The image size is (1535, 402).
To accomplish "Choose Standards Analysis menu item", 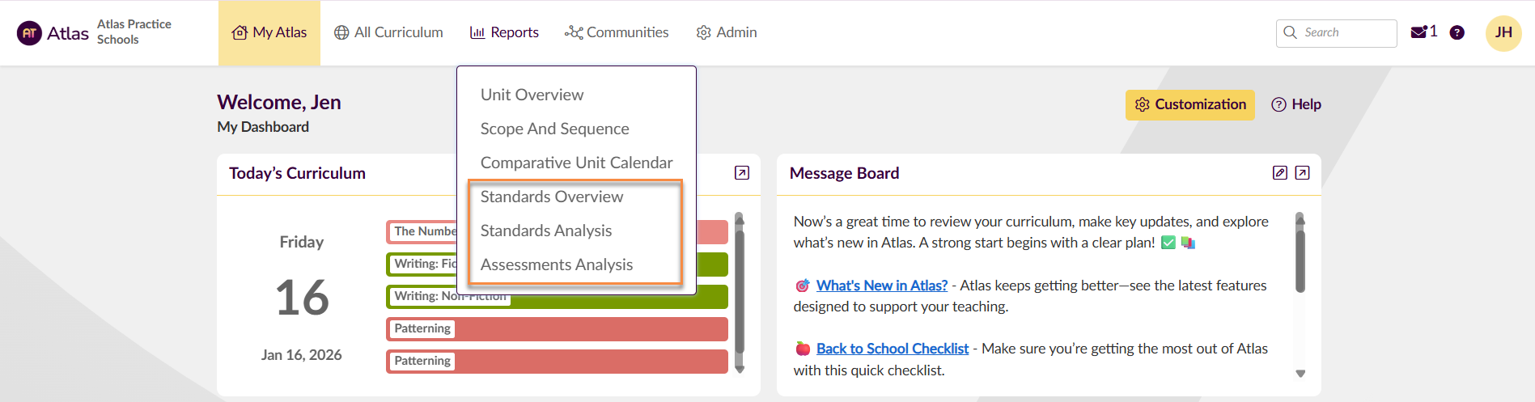I will (545, 231).
